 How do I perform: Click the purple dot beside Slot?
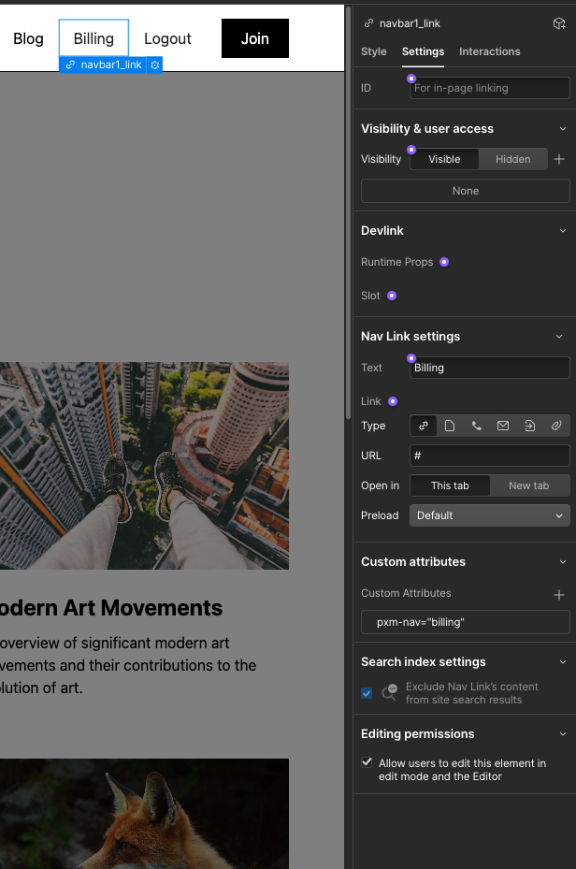coord(392,296)
